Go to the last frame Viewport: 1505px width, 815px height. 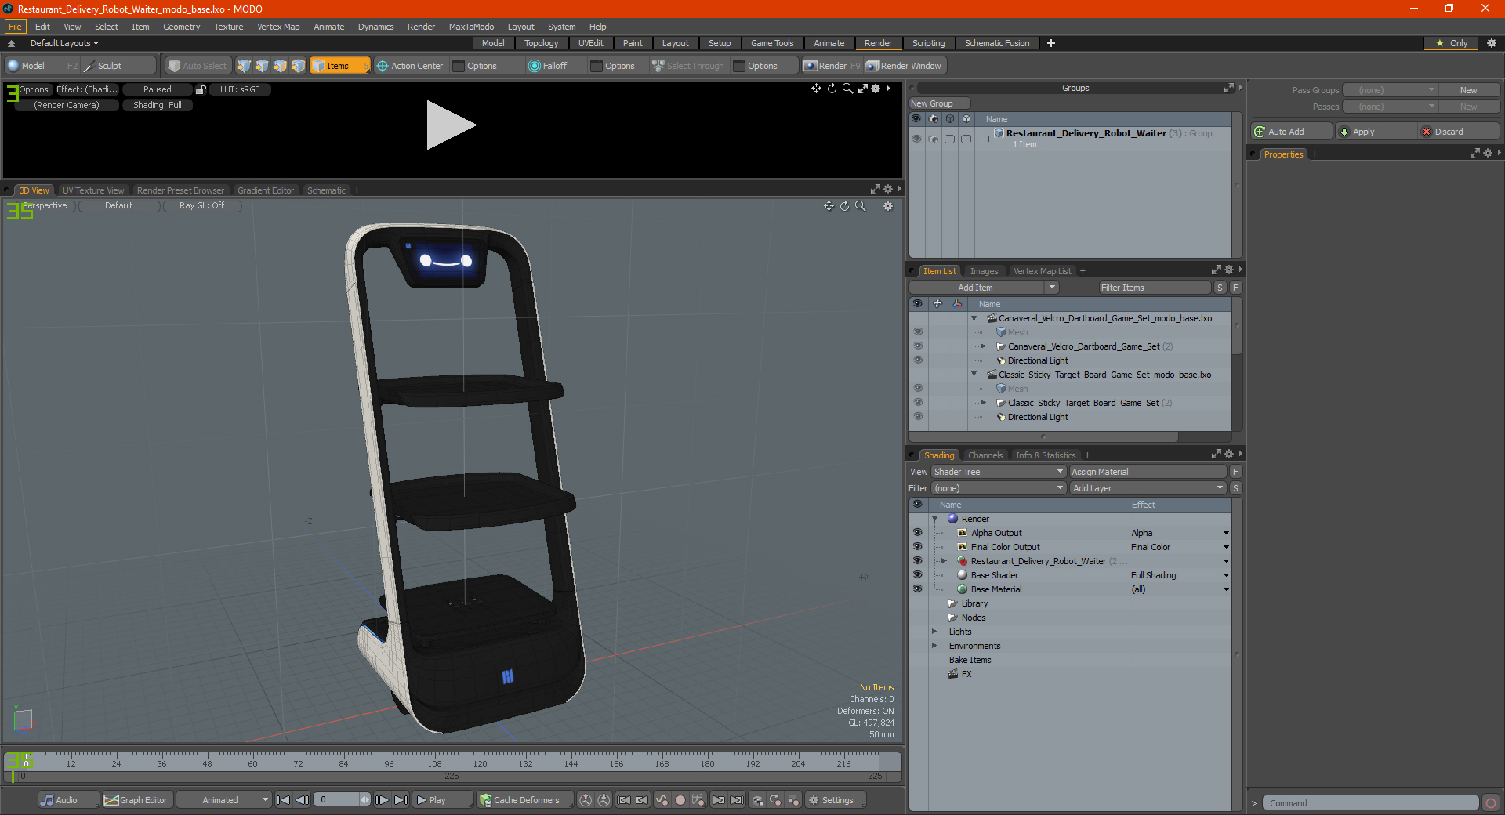401,800
